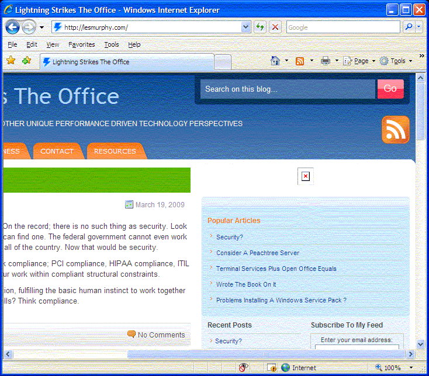This screenshot has width=429, height=376.
Task: Open the Favorites menu
Action: coord(81,44)
